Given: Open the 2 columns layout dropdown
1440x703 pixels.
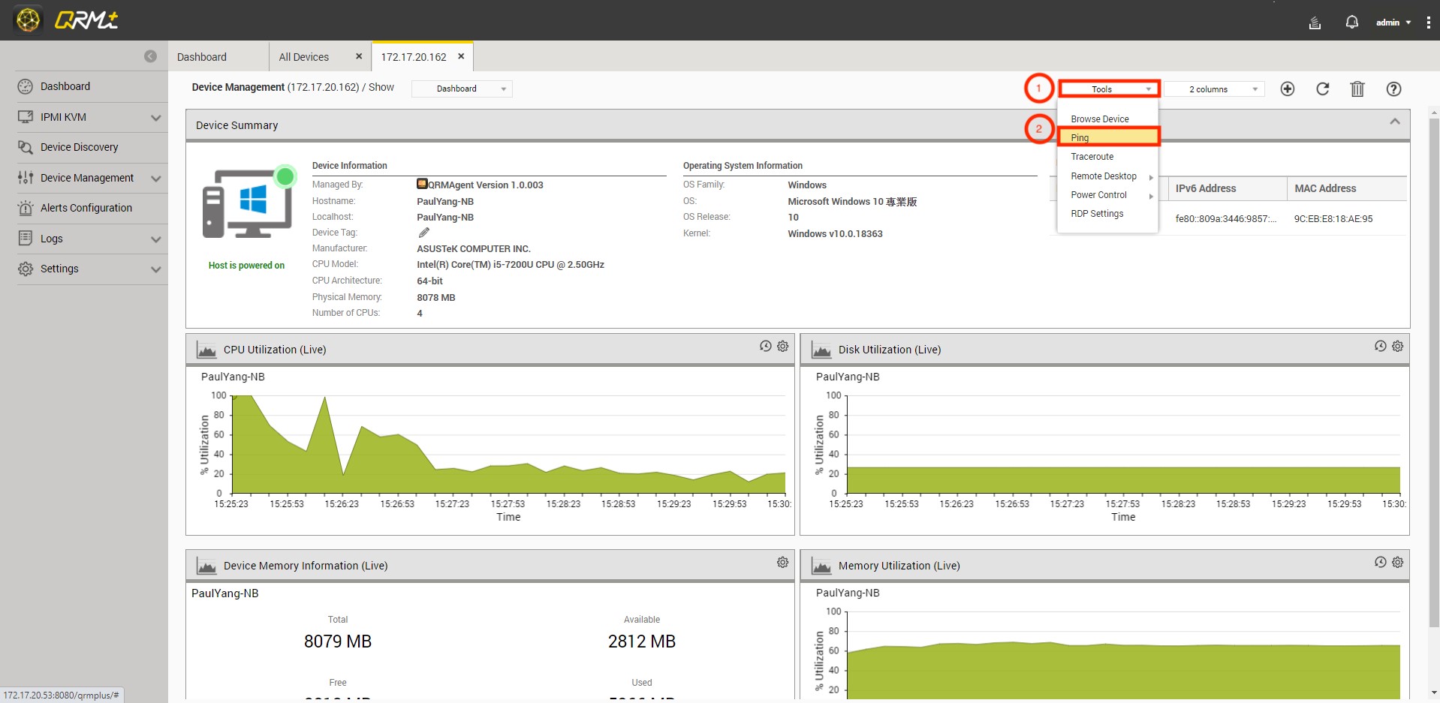Looking at the screenshot, I should click(x=1214, y=89).
